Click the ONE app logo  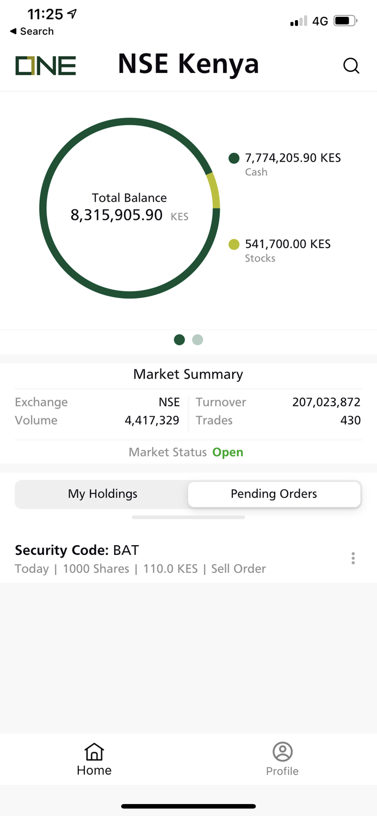pos(45,65)
